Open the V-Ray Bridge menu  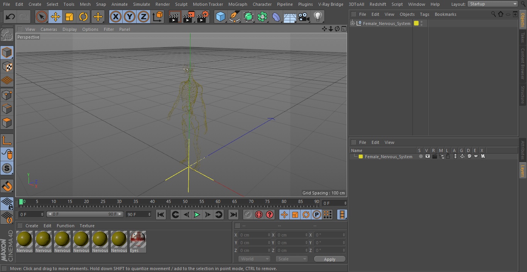pos(331,4)
